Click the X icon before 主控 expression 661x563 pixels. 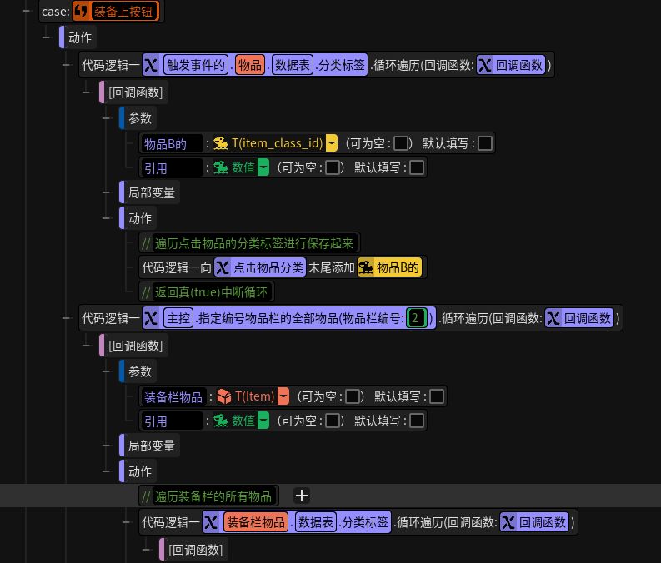coord(151,318)
